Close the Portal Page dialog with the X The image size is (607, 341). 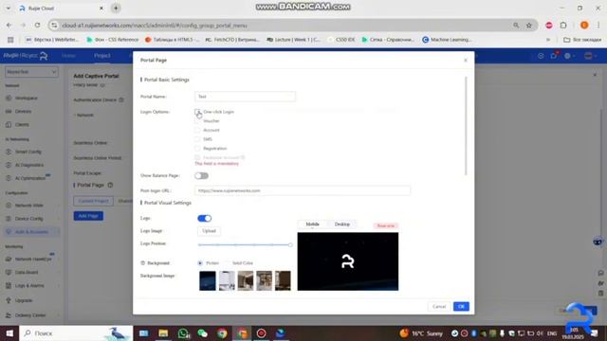[466, 61]
